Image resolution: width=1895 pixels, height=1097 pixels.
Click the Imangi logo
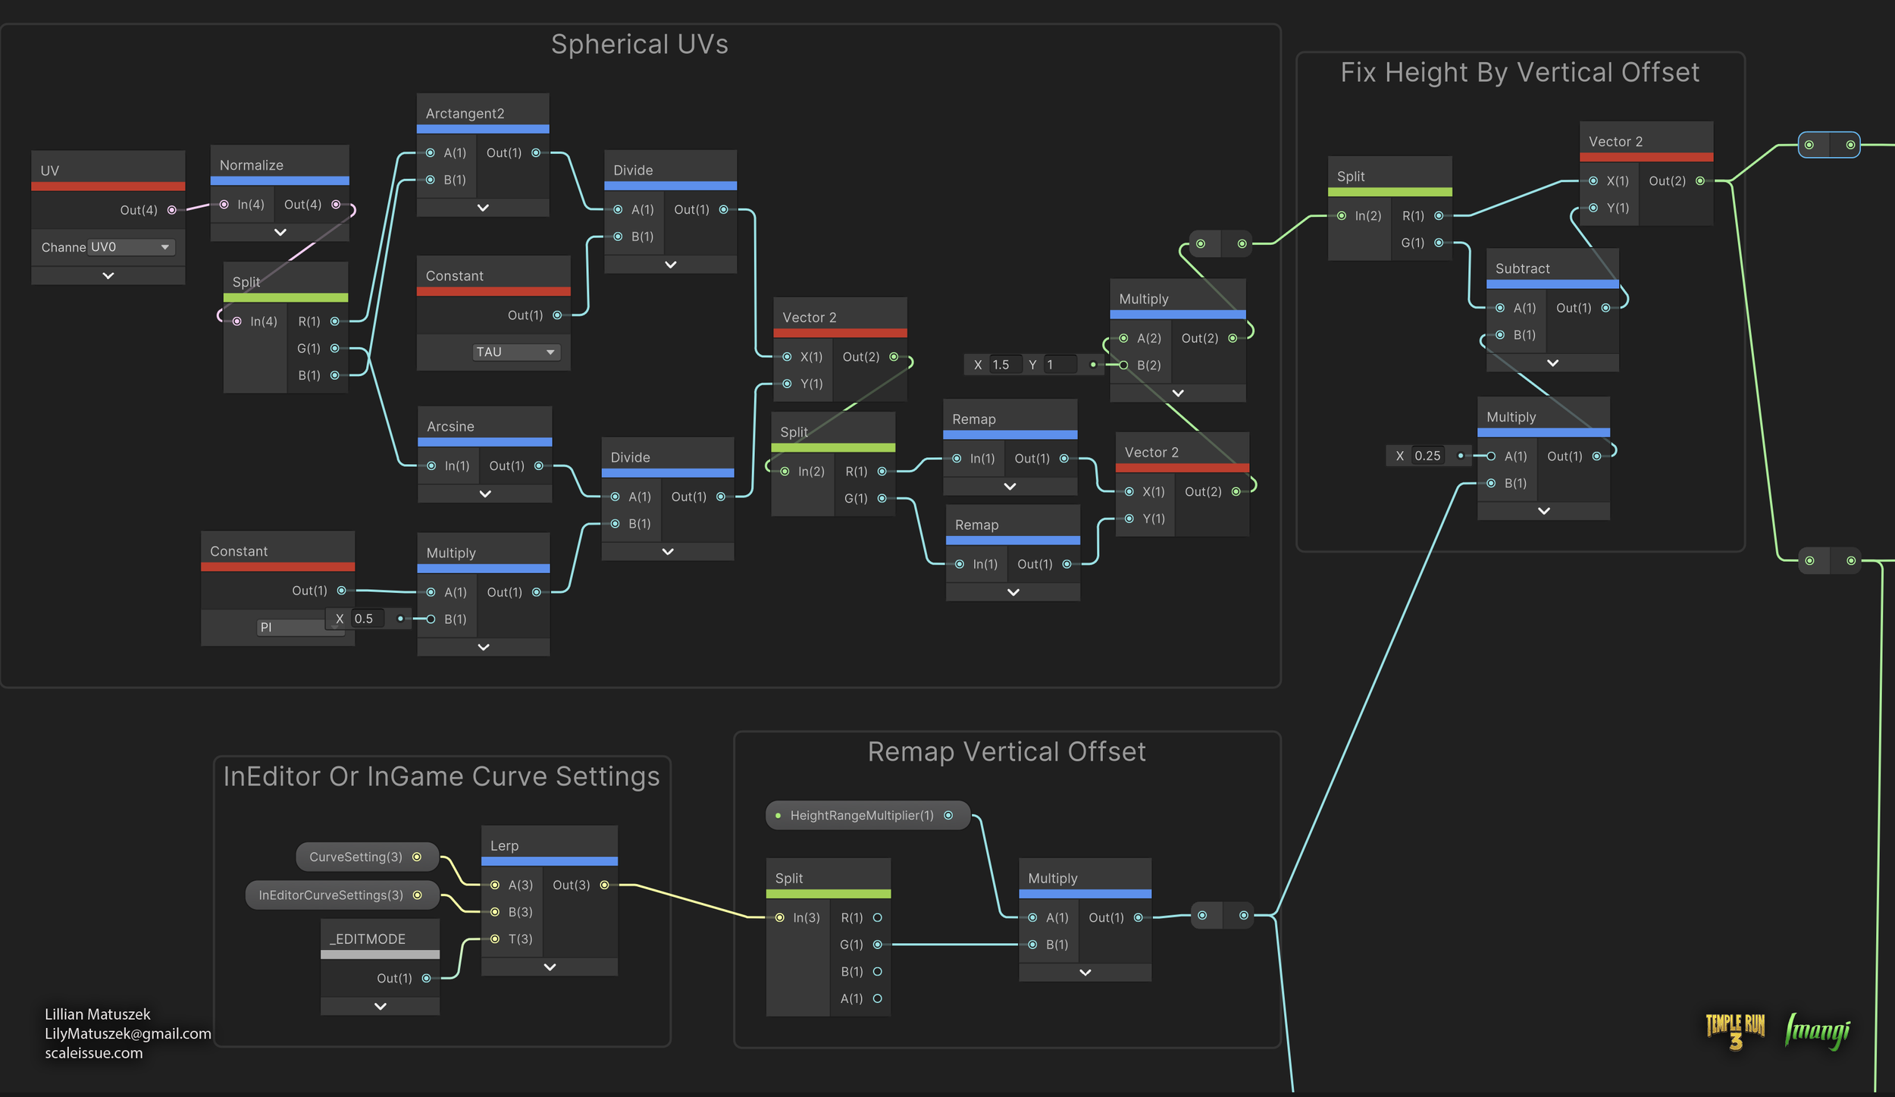pos(1817,1031)
